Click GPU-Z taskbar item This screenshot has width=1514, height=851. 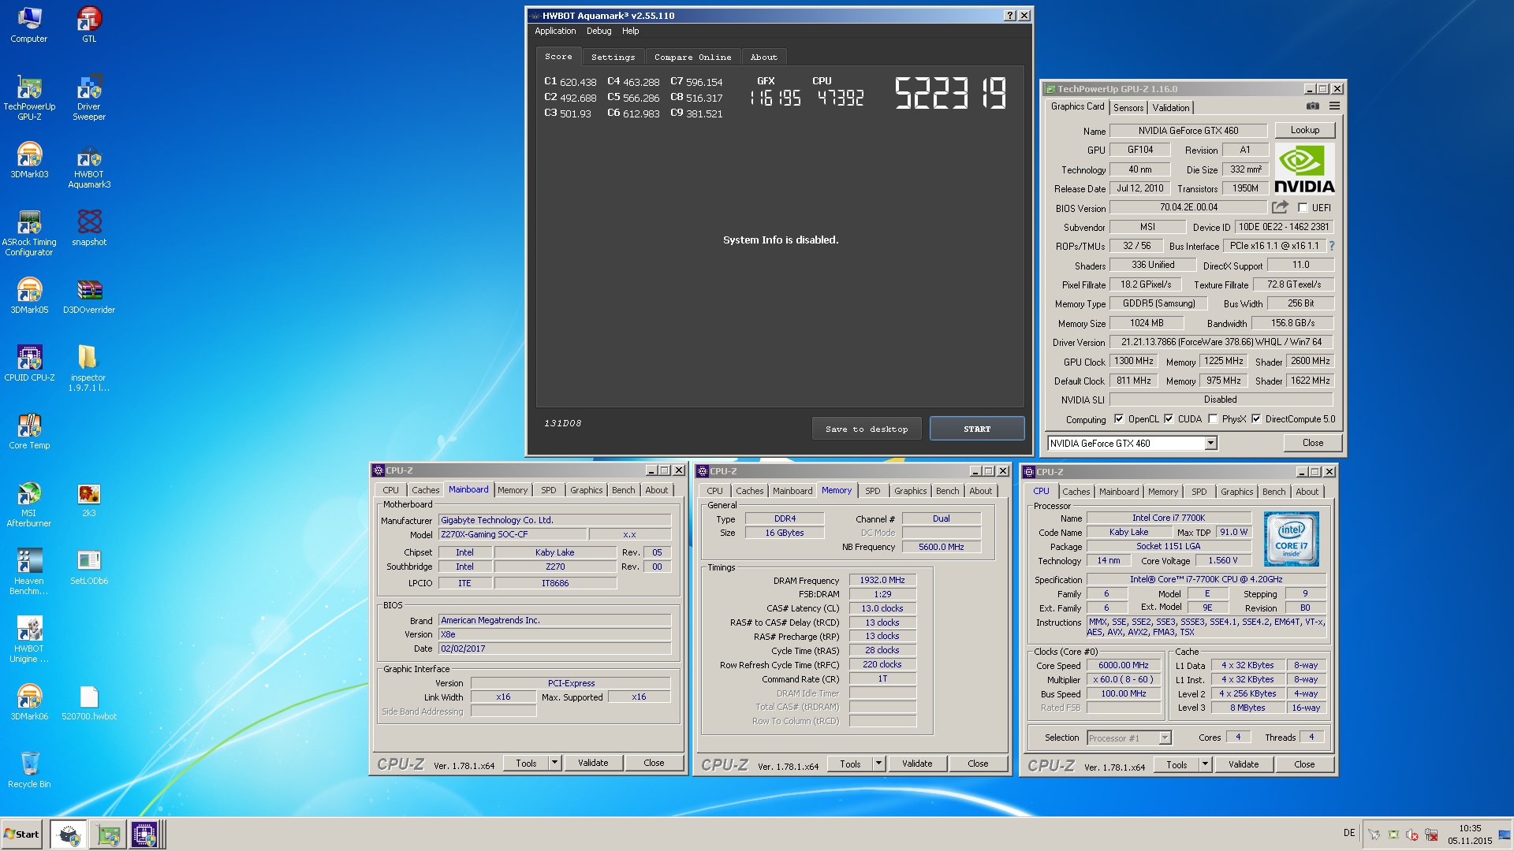(x=108, y=834)
